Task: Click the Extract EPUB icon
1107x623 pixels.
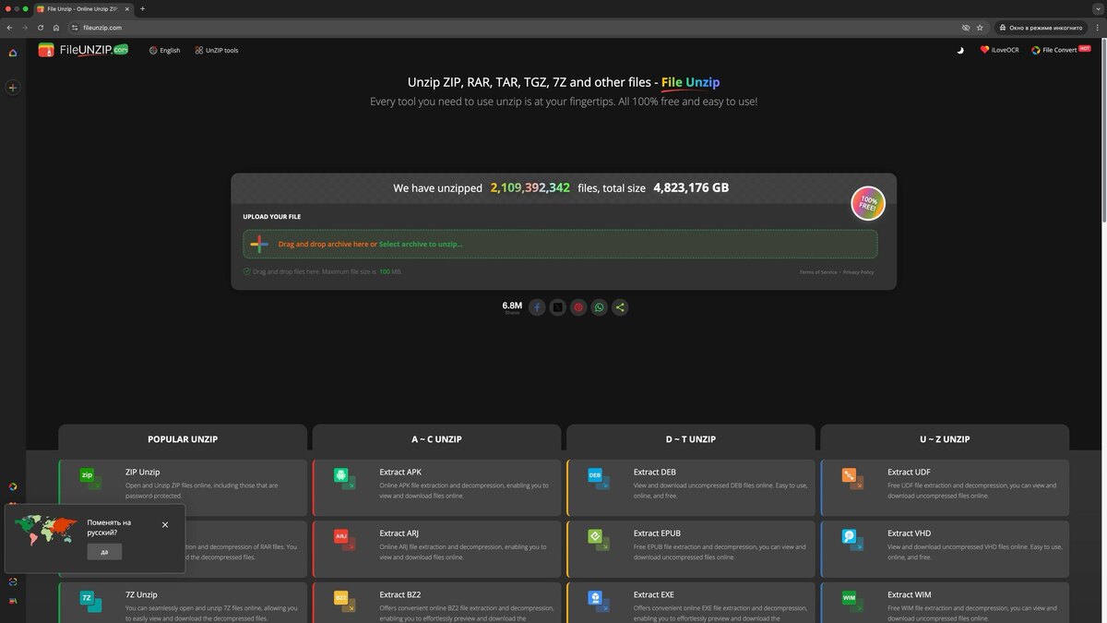Action: 598,538
